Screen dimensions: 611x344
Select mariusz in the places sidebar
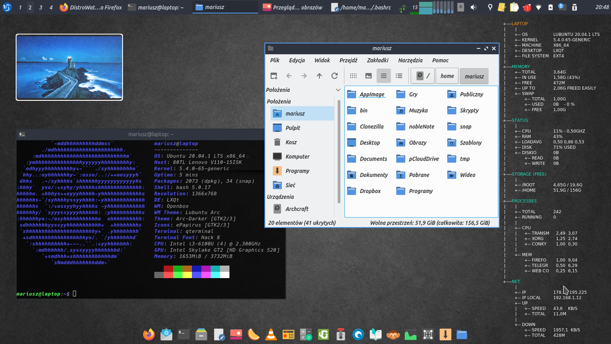302,113
